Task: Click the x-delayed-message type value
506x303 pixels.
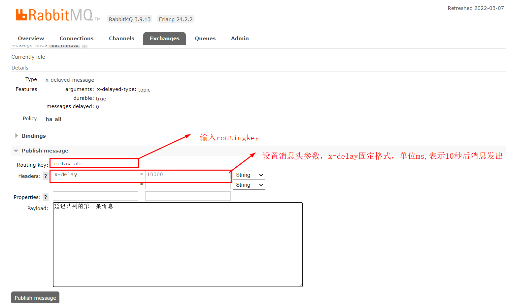Action: click(x=70, y=80)
